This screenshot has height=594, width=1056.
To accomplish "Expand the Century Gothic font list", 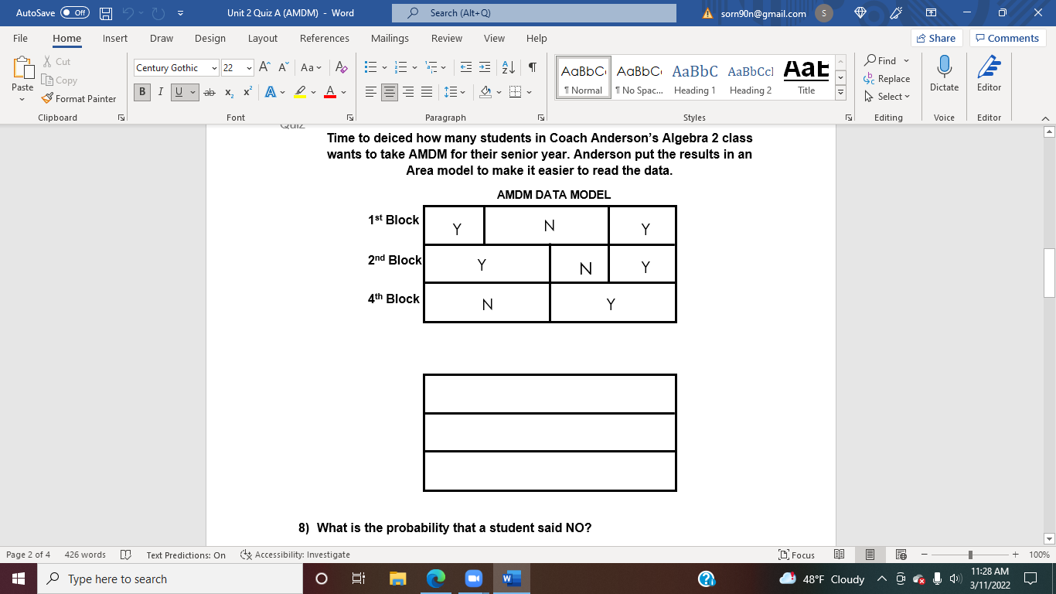I will [214, 67].
